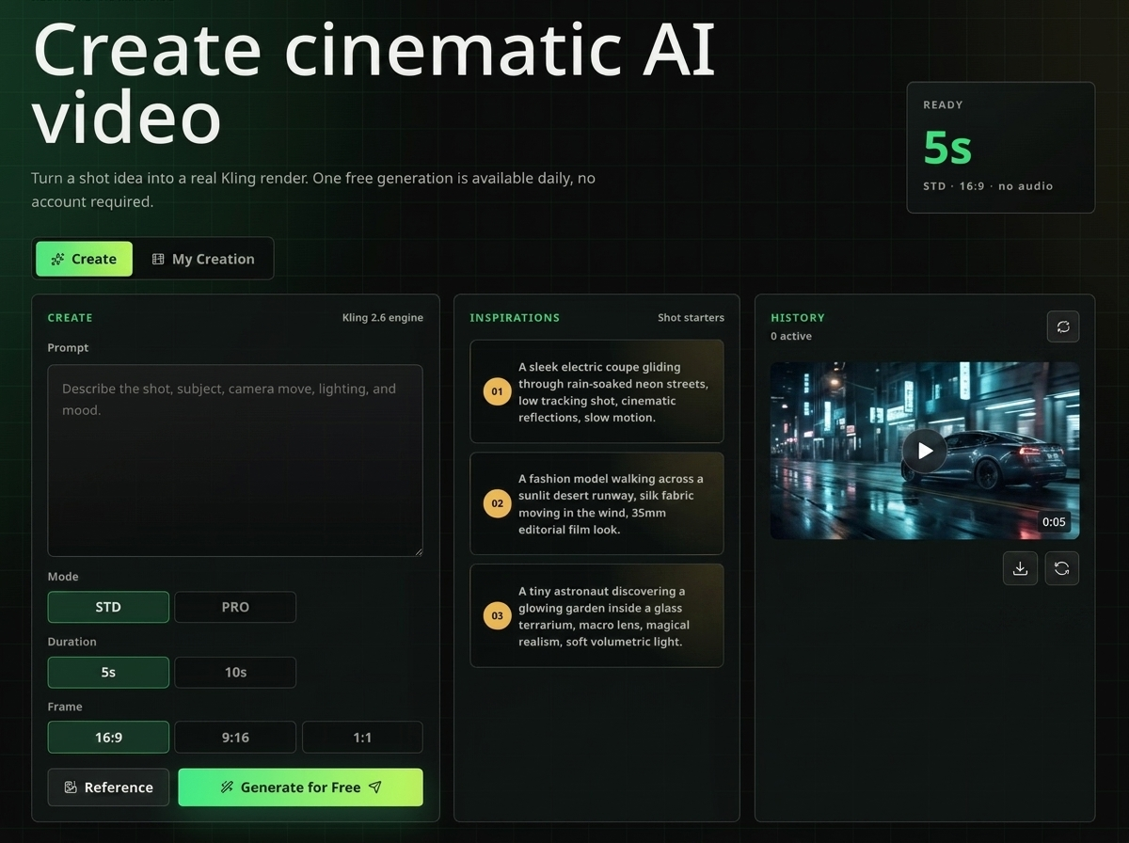The height and width of the screenshot is (843, 1129).
Task: Click the 0:05 duration badge
Action: [x=1054, y=522]
